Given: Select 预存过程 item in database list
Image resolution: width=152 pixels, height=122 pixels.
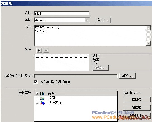Looking at the screenshot, I should (x=55, y=102).
